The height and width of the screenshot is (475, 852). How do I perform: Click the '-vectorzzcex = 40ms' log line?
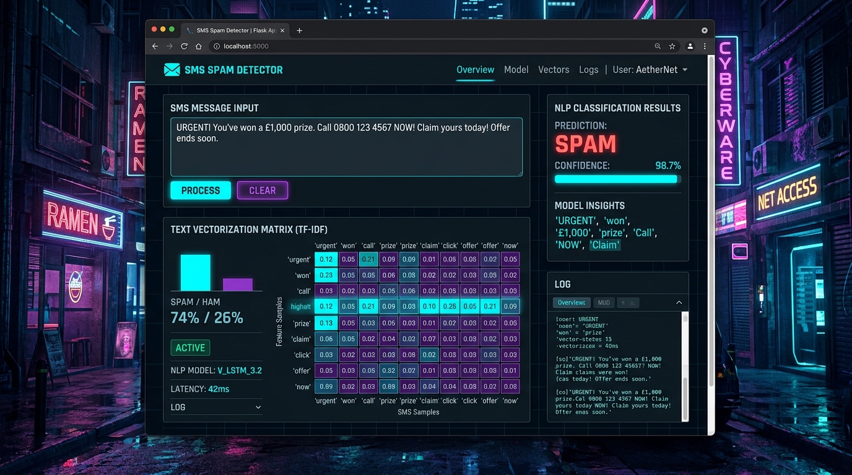[586, 346]
